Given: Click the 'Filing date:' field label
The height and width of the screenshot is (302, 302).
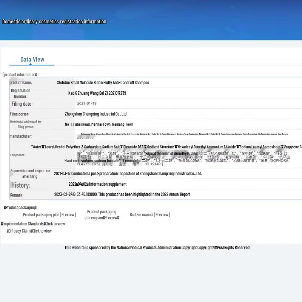Looking at the screenshot, I should point(22,104).
